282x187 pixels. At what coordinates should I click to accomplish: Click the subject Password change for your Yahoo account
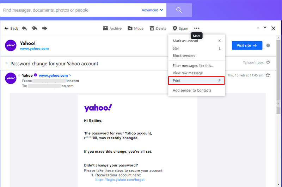[x=54, y=64]
